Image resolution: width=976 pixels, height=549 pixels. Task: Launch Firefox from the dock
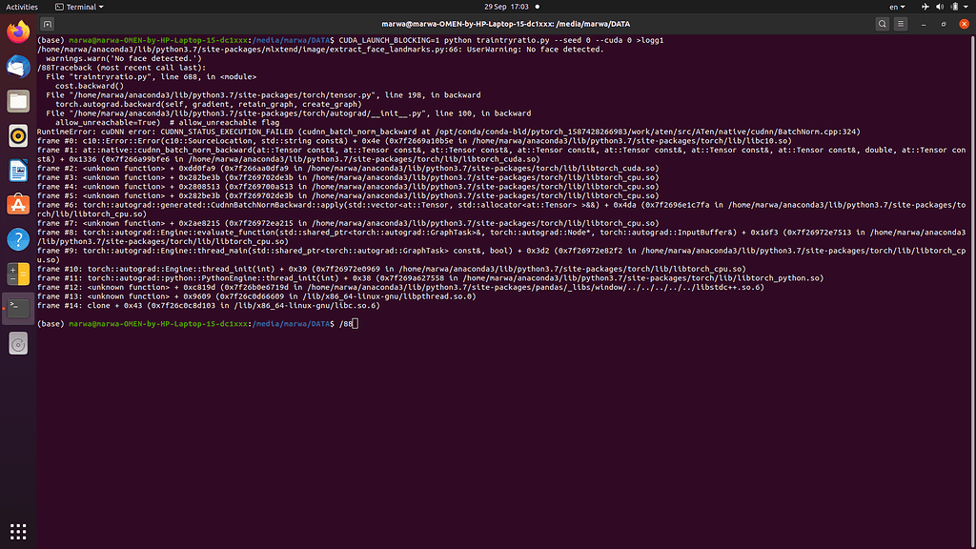17,31
